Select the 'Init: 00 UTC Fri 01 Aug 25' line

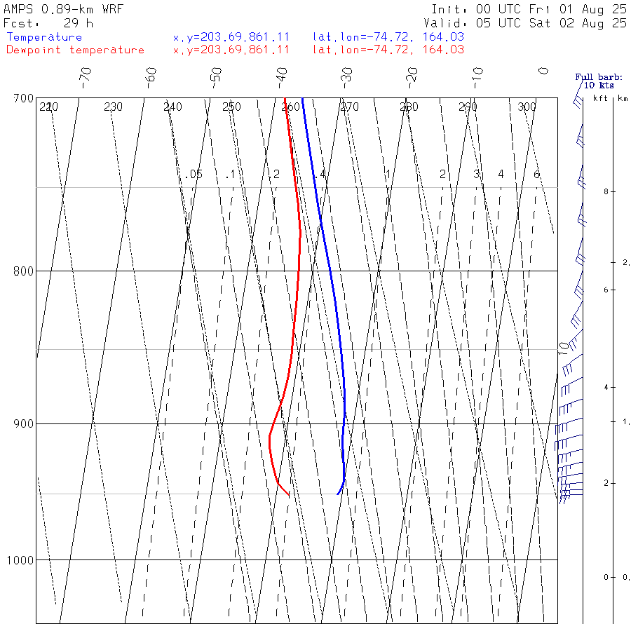tap(529, 9)
